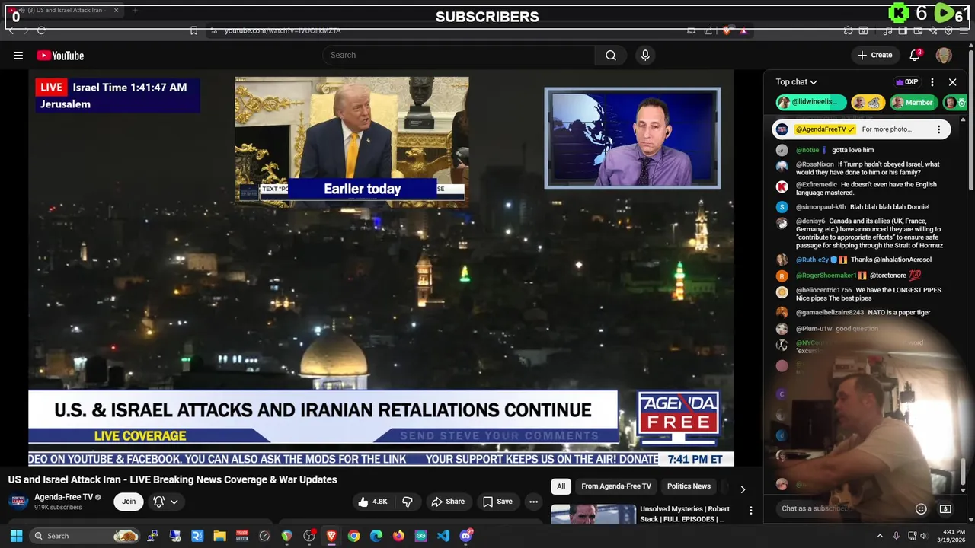Open the emoji picker in chat
This screenshot has height=548, width=975.
click(921, 508)
